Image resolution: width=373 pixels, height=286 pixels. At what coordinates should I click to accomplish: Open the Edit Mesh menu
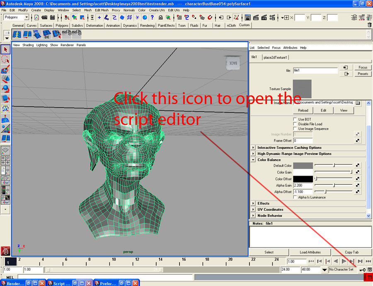point(102,10)
